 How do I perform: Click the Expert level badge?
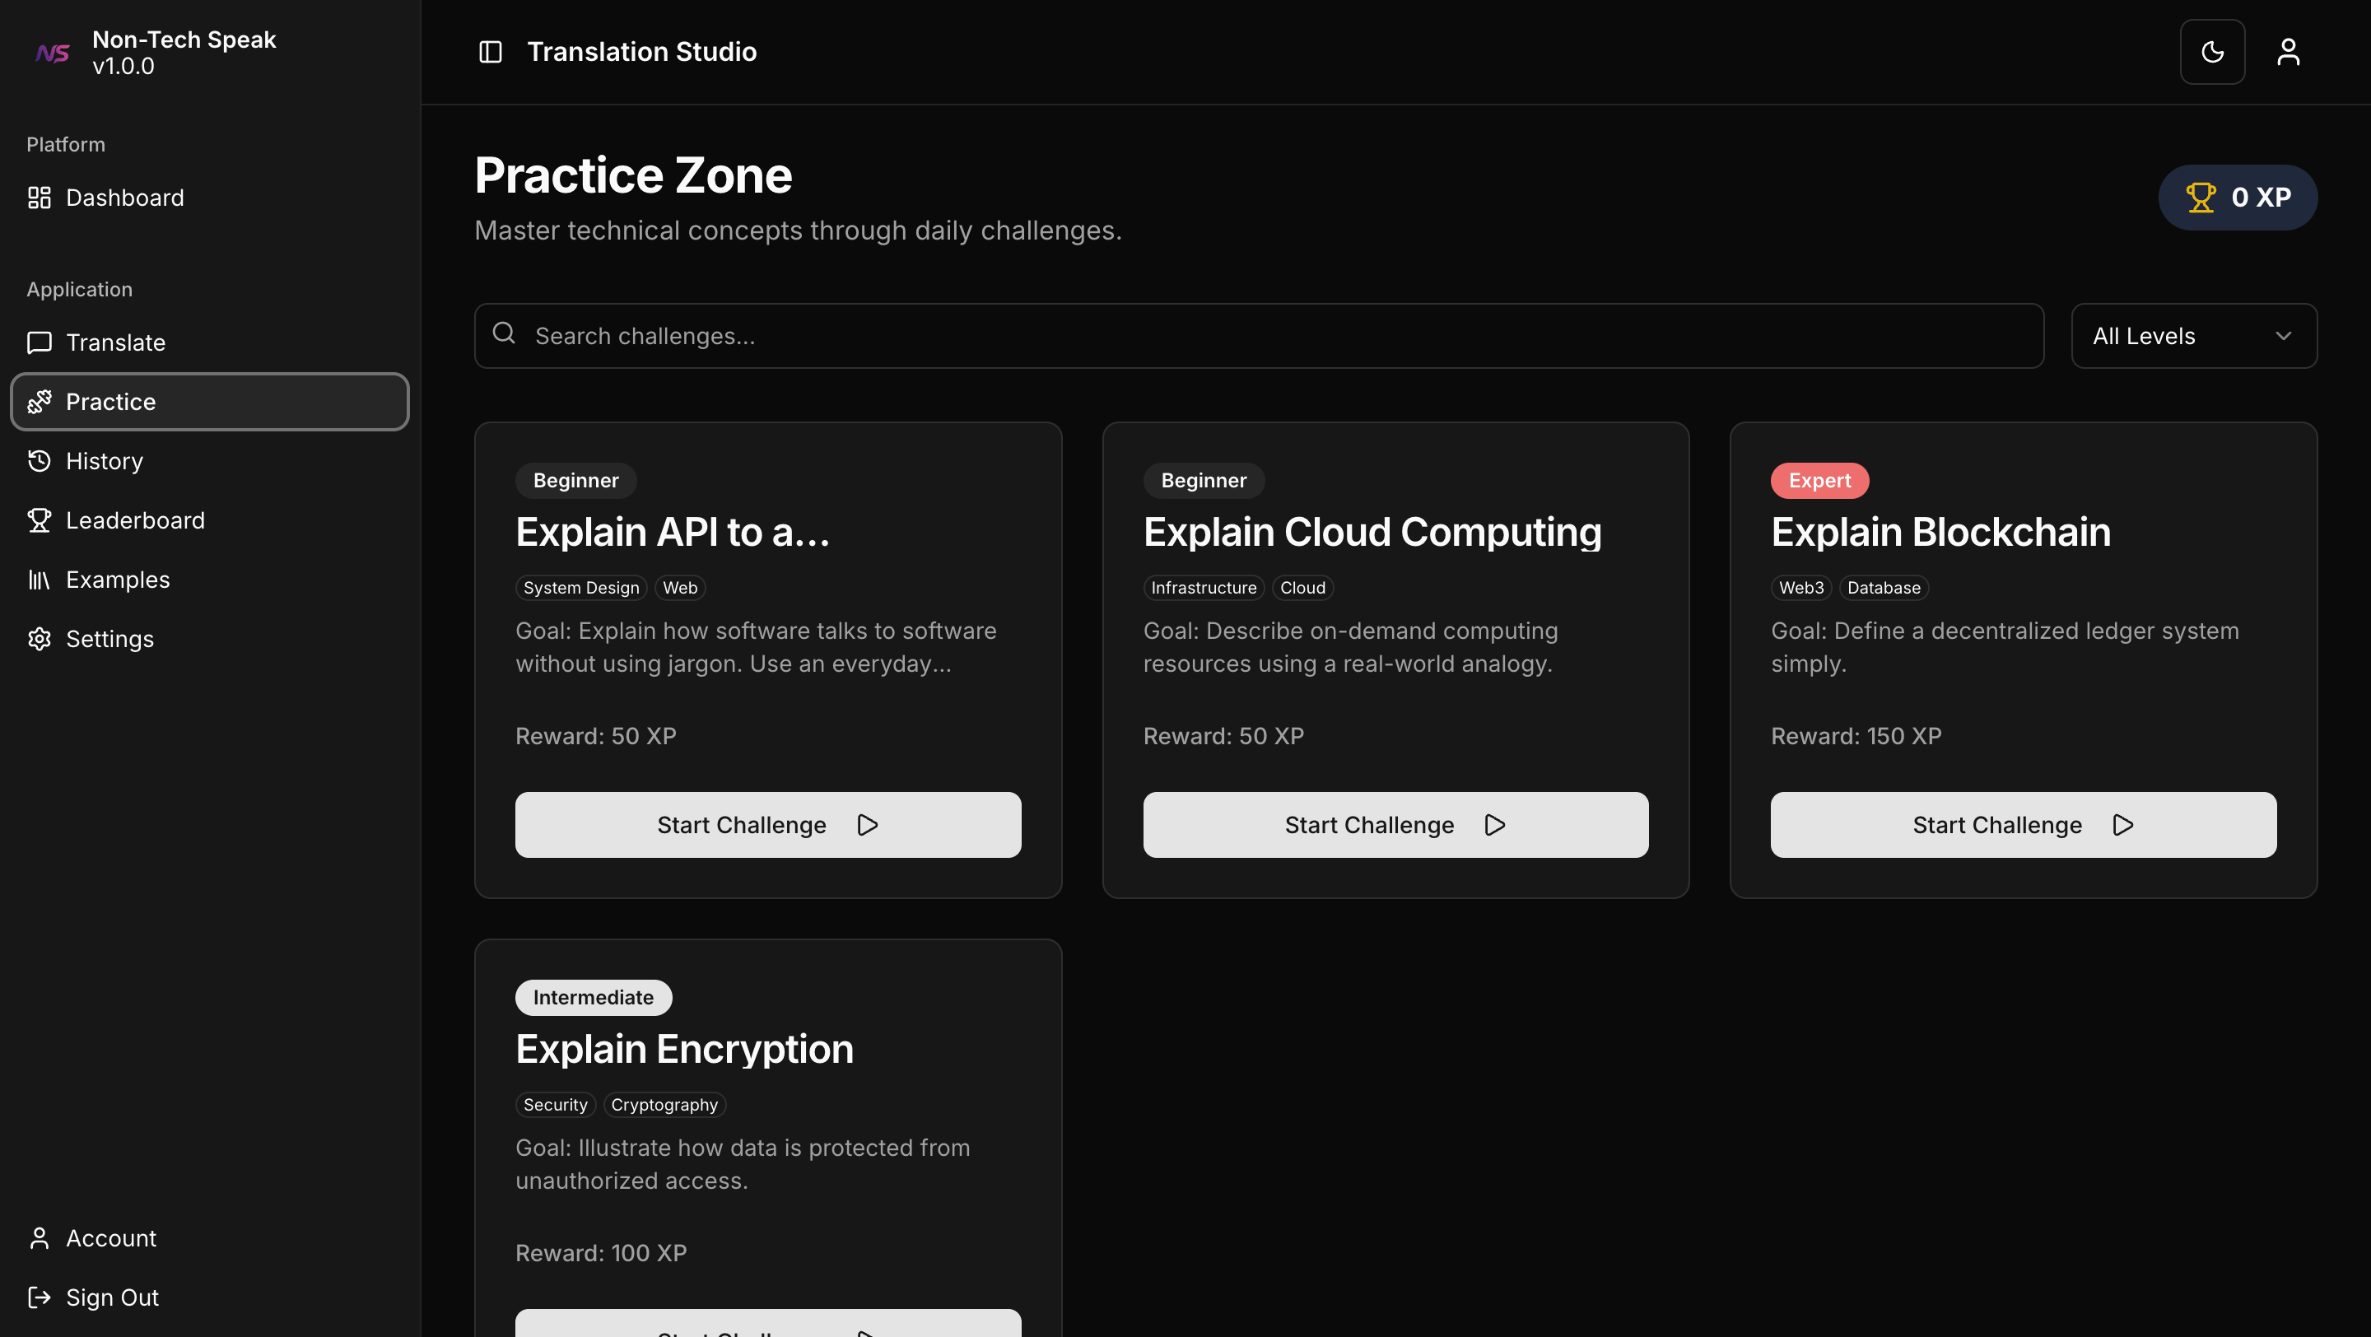click(1819, 480)
